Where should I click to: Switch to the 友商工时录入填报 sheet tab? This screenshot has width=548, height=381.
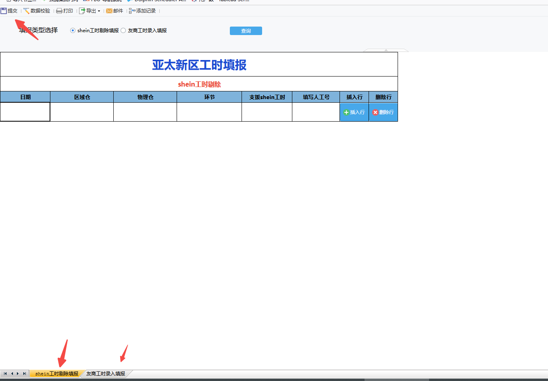point(106,374)
